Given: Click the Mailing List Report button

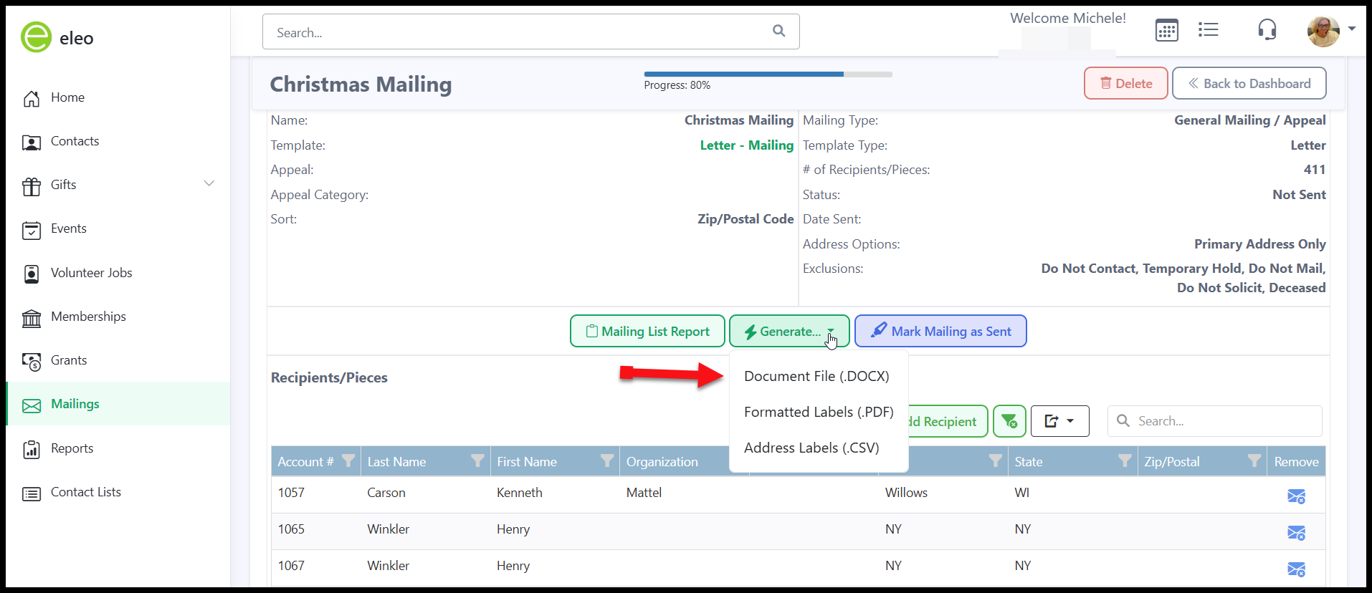Looking at the screenshot, I should [647, 331].
